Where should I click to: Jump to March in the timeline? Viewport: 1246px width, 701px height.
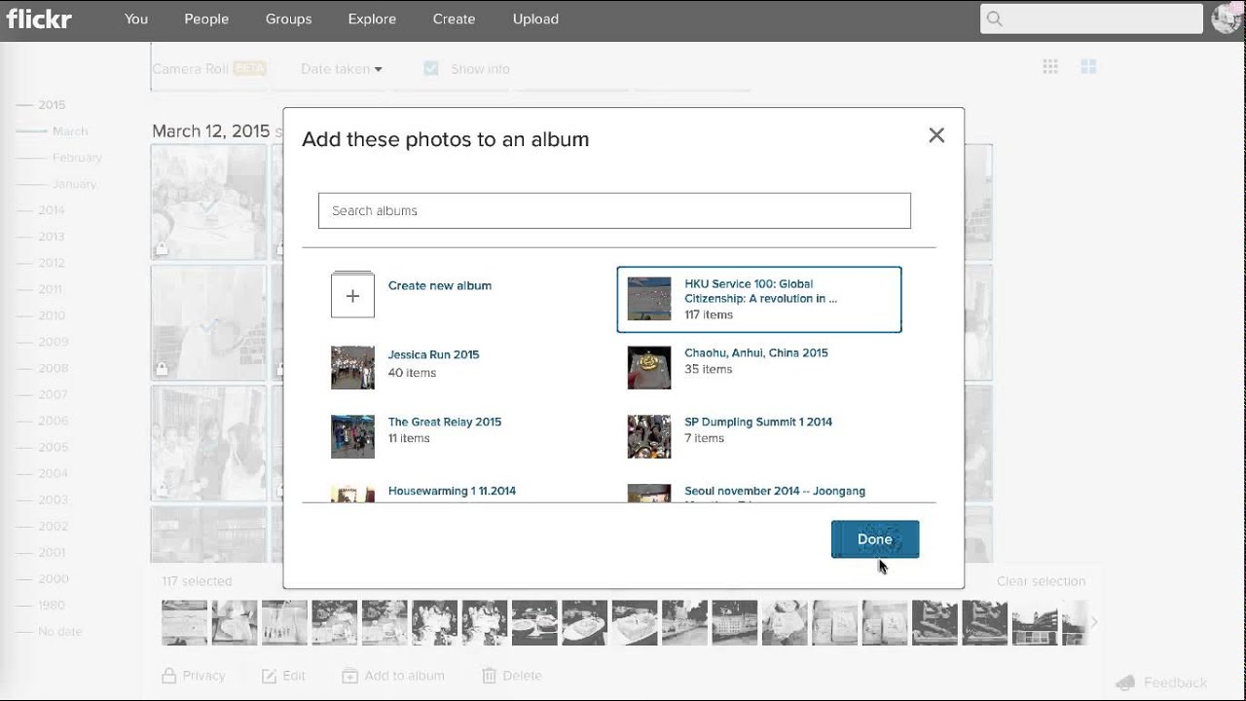coord(70,130)
